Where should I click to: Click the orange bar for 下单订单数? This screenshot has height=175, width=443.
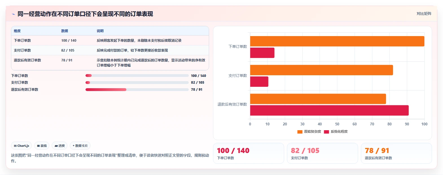337,41
